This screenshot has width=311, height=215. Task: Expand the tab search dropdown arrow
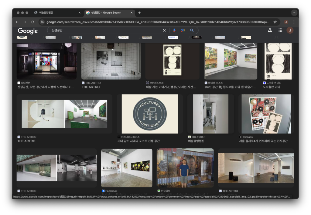pos(294,13)
